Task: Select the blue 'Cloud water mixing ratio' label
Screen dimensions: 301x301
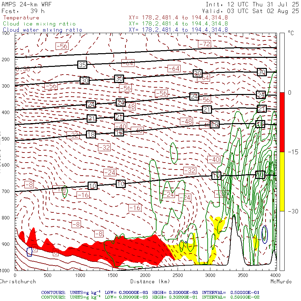Action: tap(42, 30)
